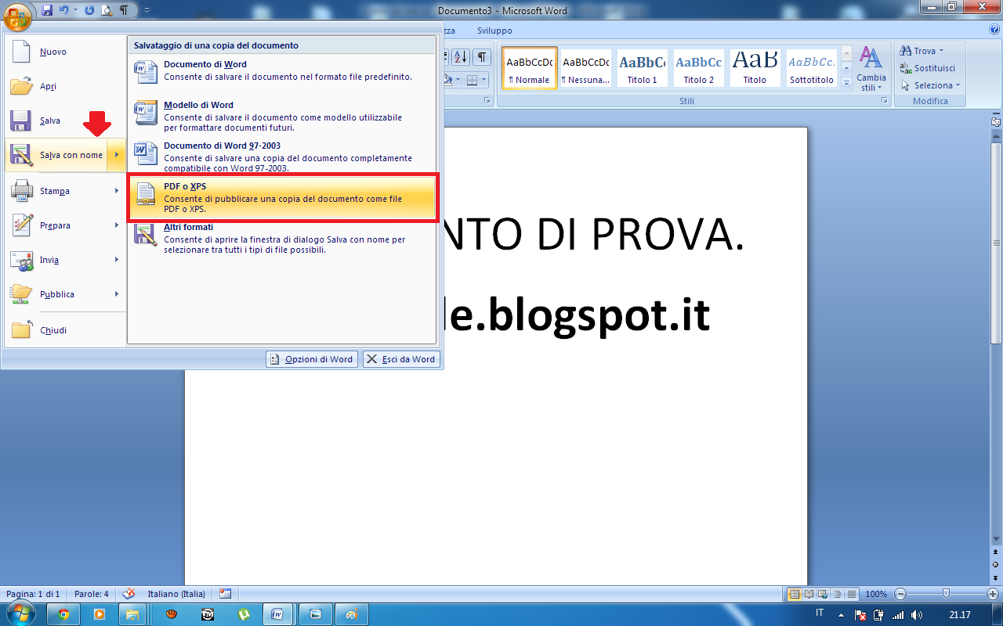Click the macro recording status bar icon
This screenshot has width=1003, height=626.
226,594
